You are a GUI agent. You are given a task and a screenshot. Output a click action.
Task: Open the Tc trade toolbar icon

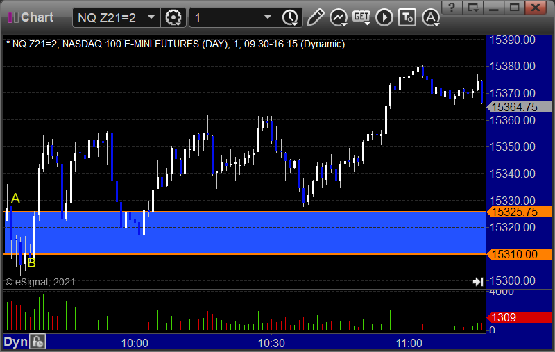[x=407, y=17]
